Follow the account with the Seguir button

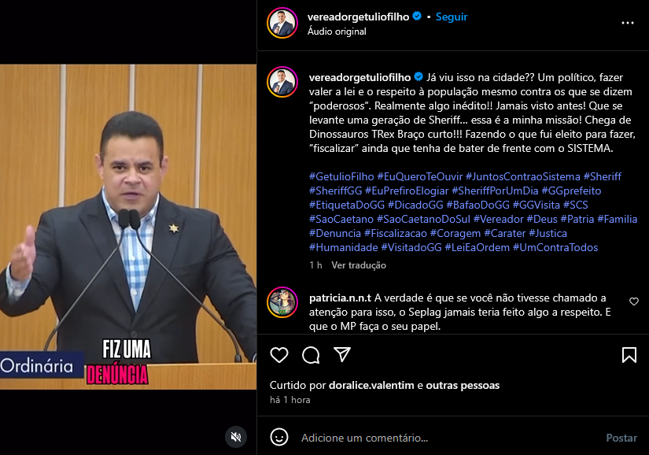452,17
